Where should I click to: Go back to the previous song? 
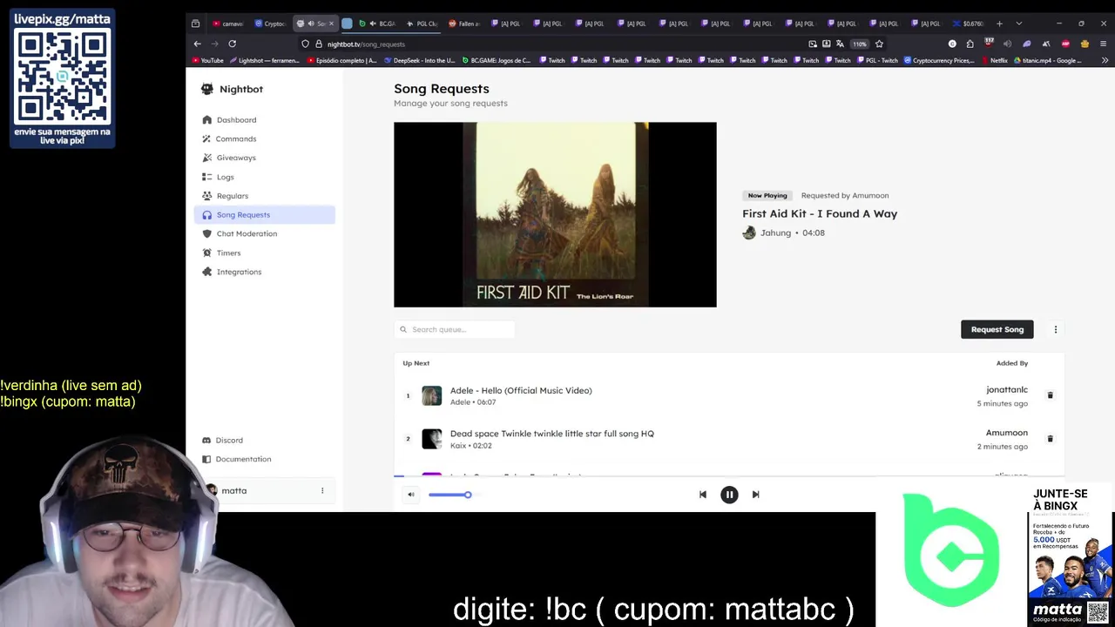pyautogui.click(x=703, y=495)
